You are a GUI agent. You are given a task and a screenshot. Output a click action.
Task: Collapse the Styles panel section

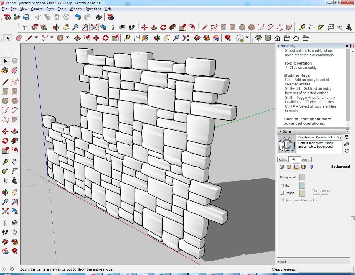280,131
